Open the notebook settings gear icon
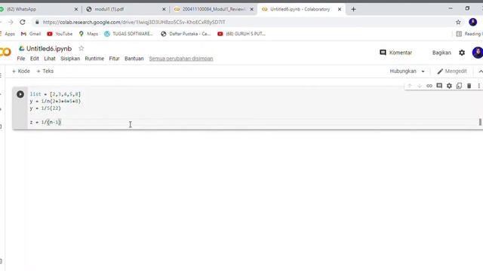The height and width of the screenshot is (271, 483). (462, 53)
